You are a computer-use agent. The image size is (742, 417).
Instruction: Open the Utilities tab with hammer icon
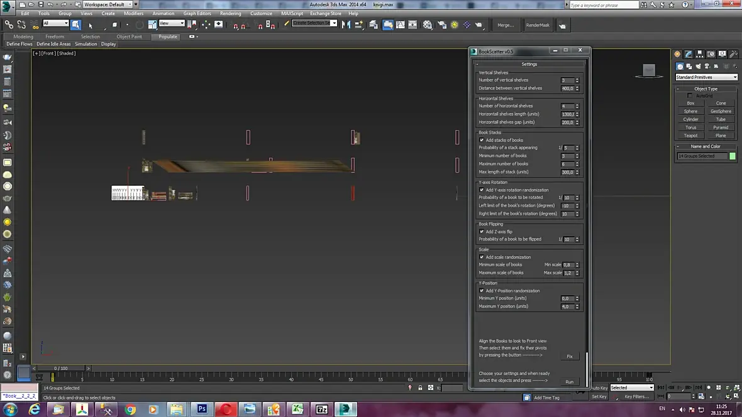pos(733,54)
